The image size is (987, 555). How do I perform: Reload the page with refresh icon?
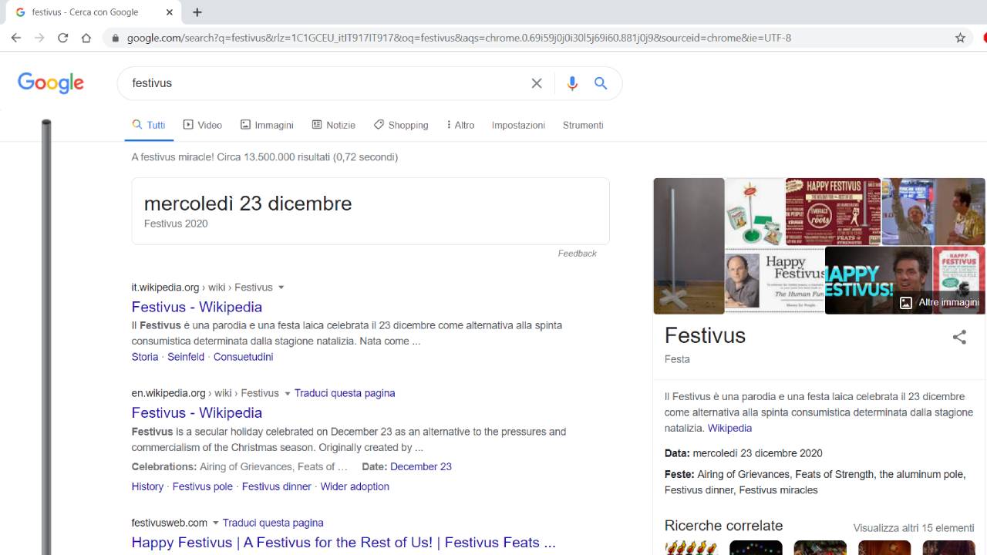pyautogui.click(x=63, y=38)
